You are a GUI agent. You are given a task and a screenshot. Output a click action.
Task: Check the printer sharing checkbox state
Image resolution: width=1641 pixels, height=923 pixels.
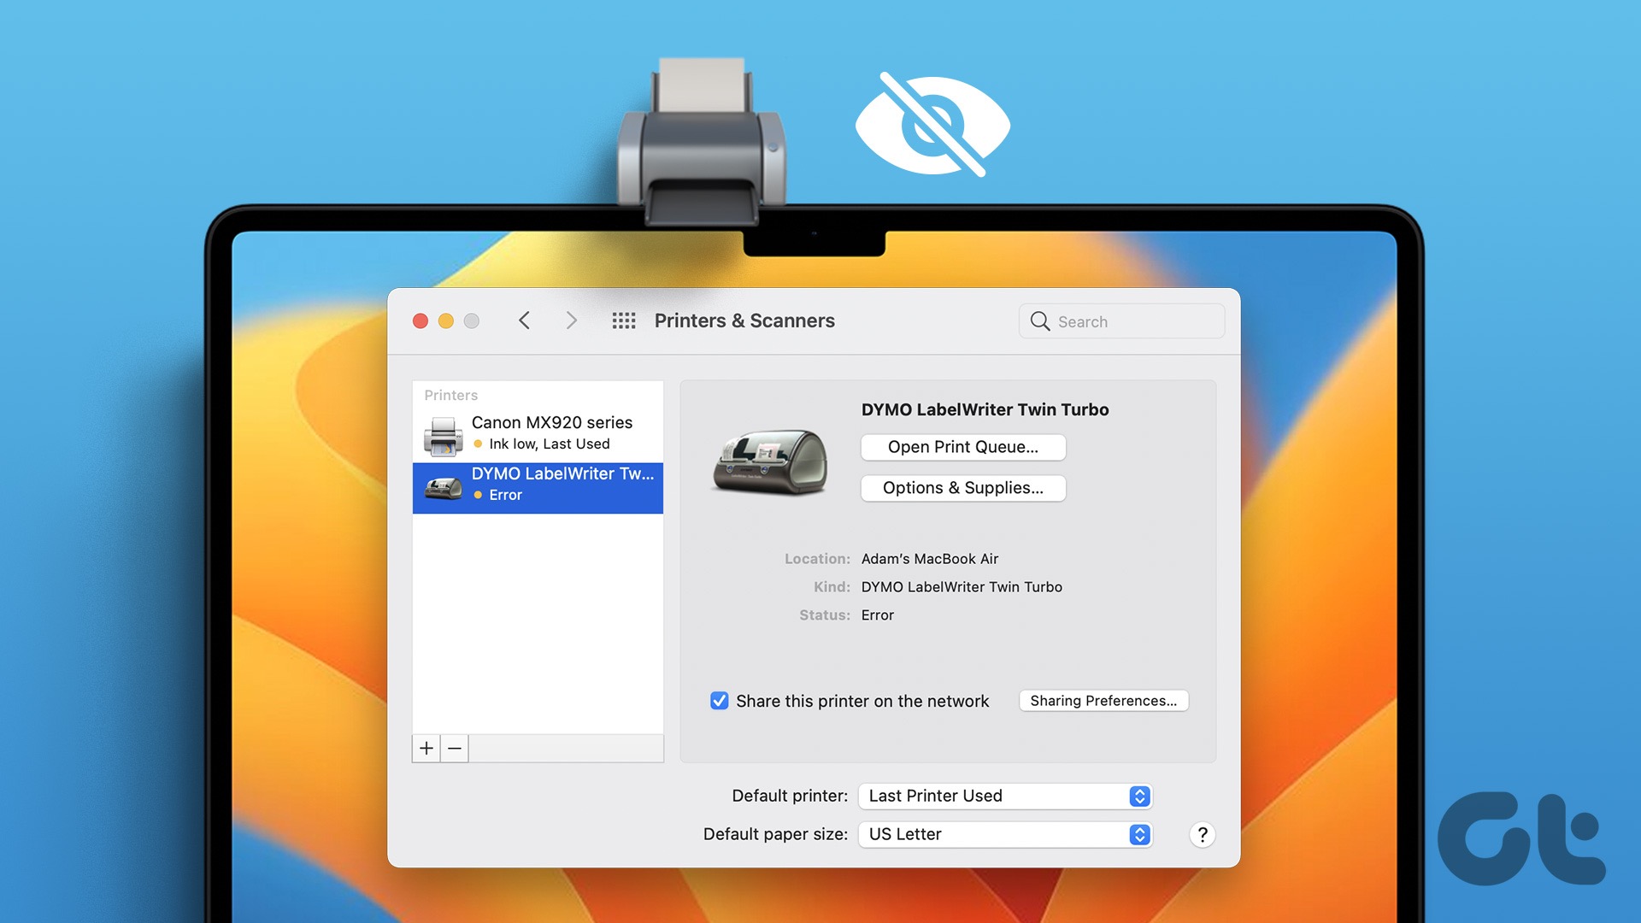point(718,700)
